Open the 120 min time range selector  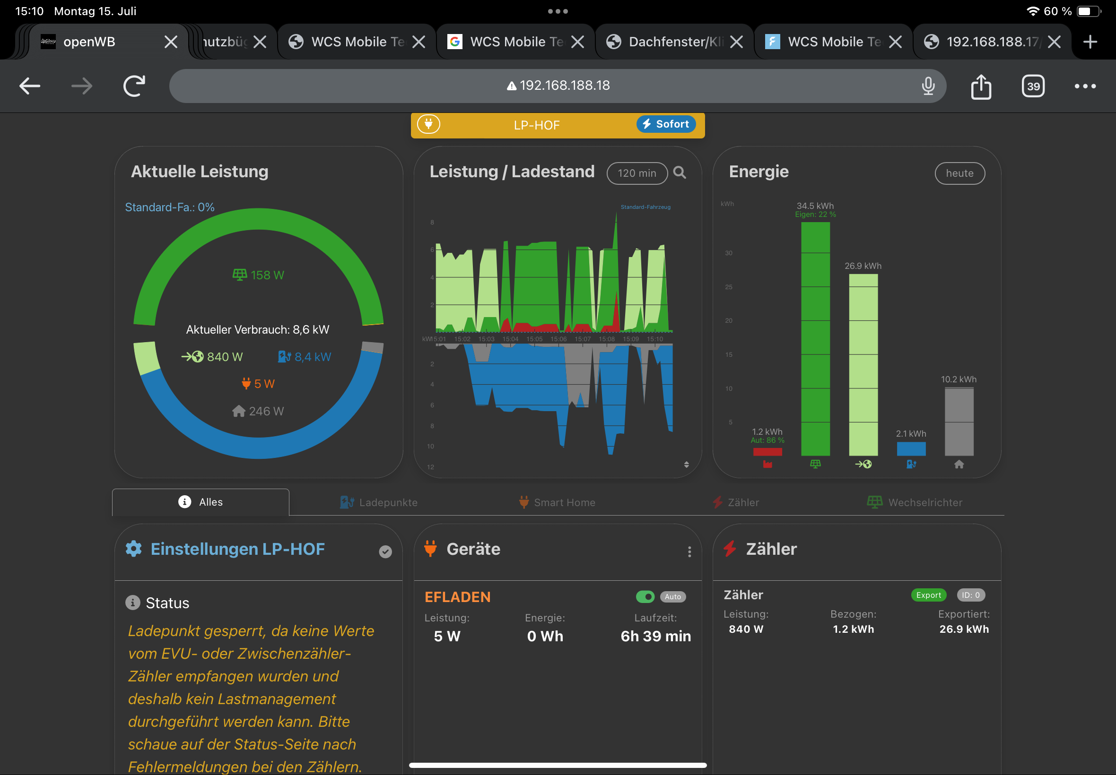636,173
